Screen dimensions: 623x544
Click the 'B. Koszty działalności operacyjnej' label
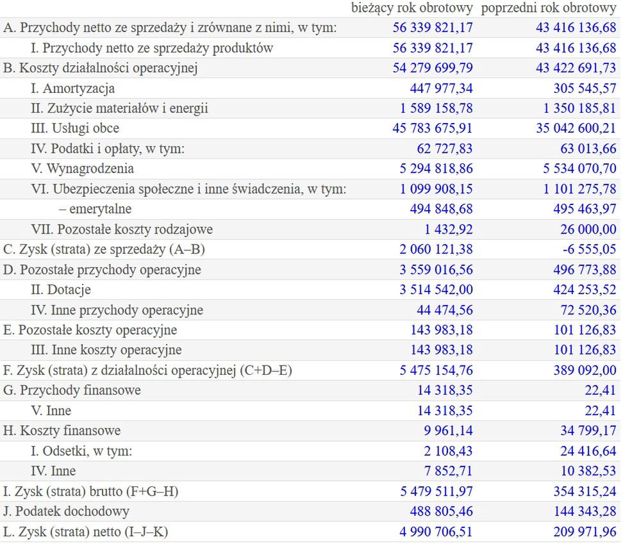click(x=101, y=68)
